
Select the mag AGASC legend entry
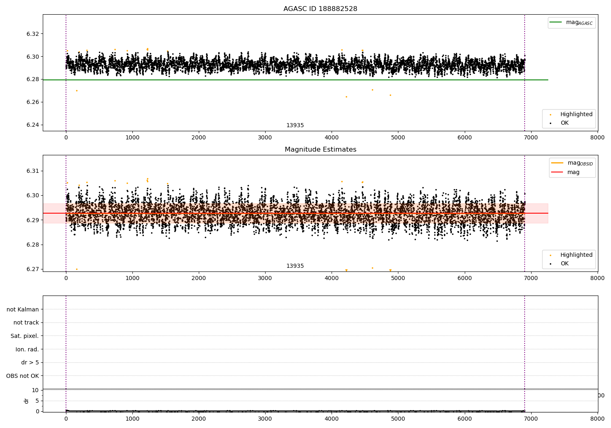[571, 23]
